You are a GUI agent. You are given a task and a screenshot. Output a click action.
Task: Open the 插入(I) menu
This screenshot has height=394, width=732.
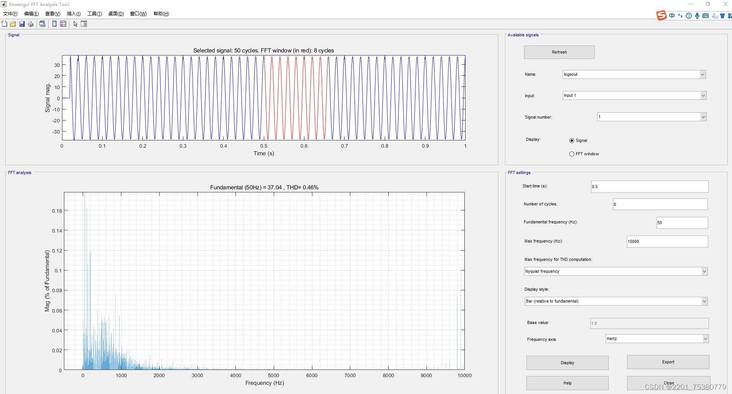click(x=74, y=14)
